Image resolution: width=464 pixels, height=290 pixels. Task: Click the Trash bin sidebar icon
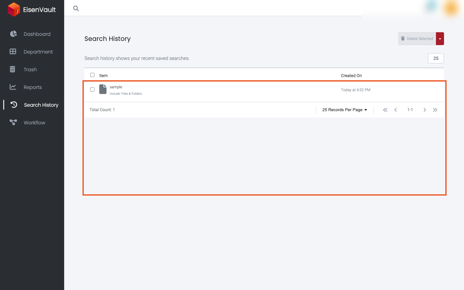point(13,69)
